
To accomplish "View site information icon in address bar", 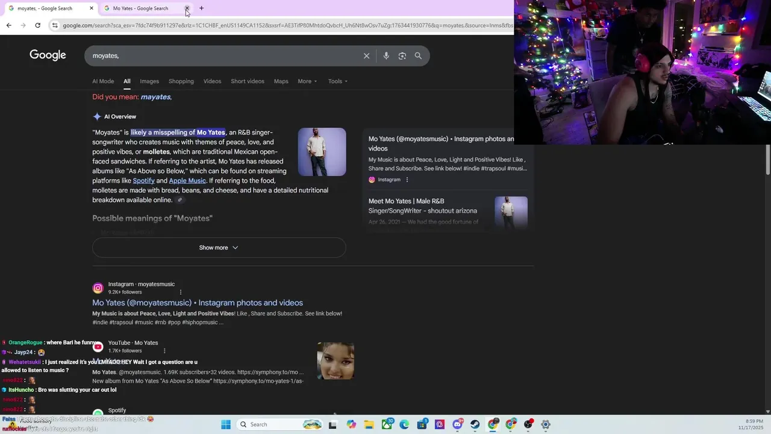I will [55, 25].
